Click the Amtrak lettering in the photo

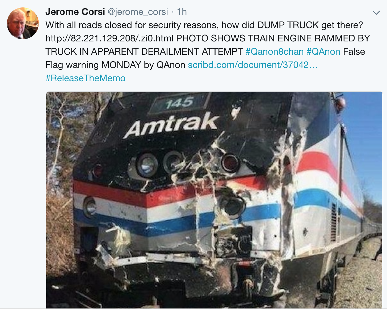tap(171, 125)
